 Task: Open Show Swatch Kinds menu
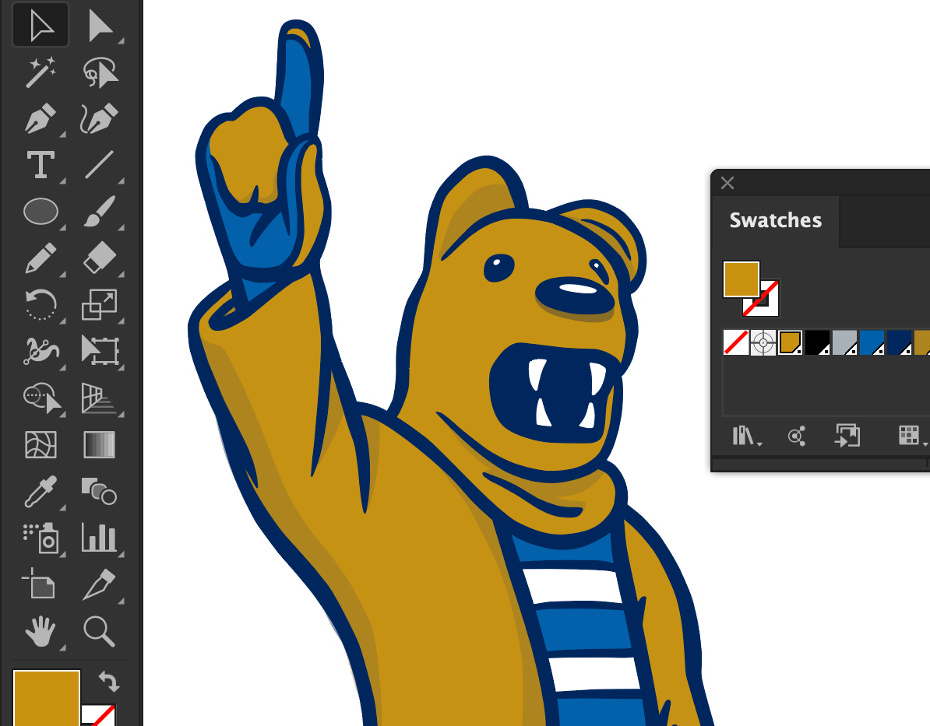coord(911,436)
